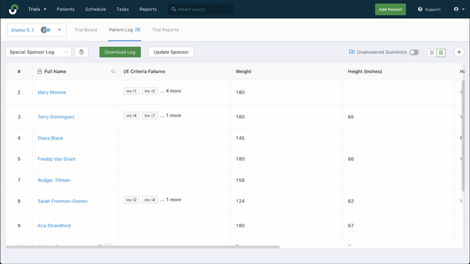
Task: Open the Patients menu item
Action: click(x=65, y=9)
